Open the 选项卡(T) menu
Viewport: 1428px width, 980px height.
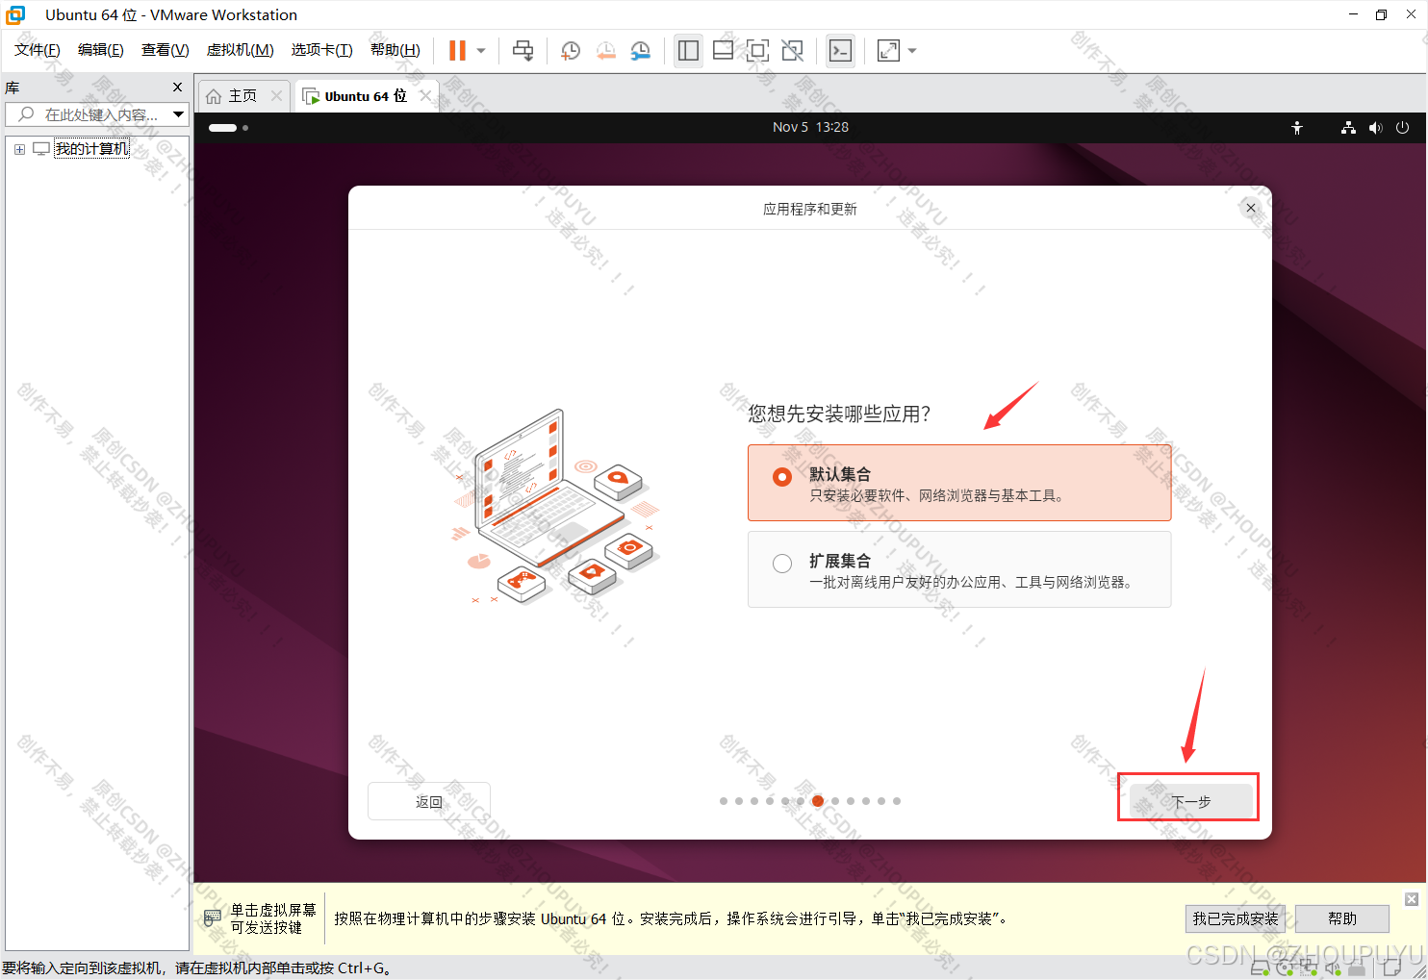(321, 50)
